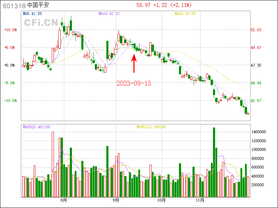The image size is (278, 208).
Task: Click the stock code 601318
Action: (14, 6)
